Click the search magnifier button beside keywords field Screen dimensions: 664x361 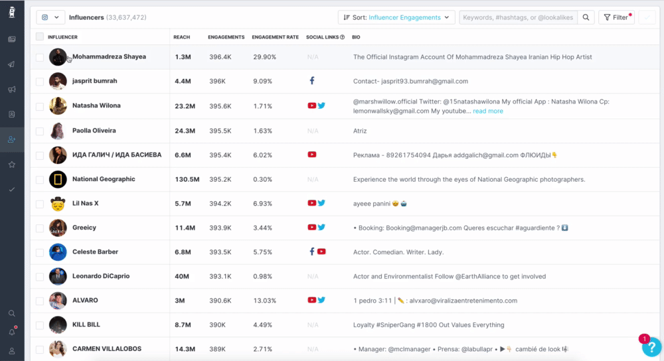(586, 17)
